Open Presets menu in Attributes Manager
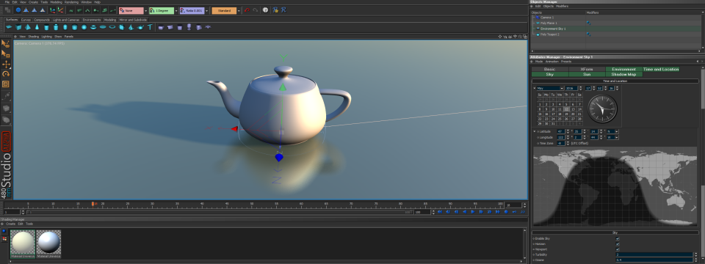 [x=566, y=62]
